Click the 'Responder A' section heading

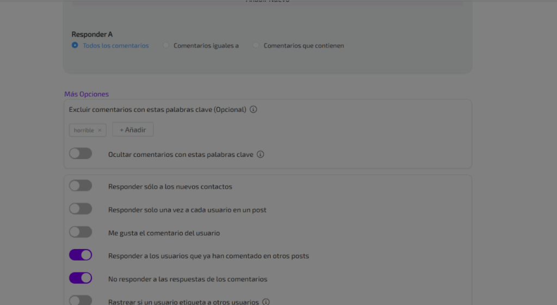[x=92, y=34]
